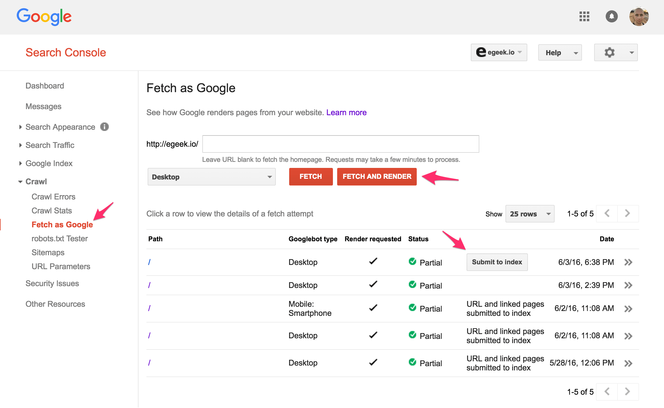This screenshot has height=408, width=664.
Task: Click the notifications bell icon
Action: coord(611,16)
